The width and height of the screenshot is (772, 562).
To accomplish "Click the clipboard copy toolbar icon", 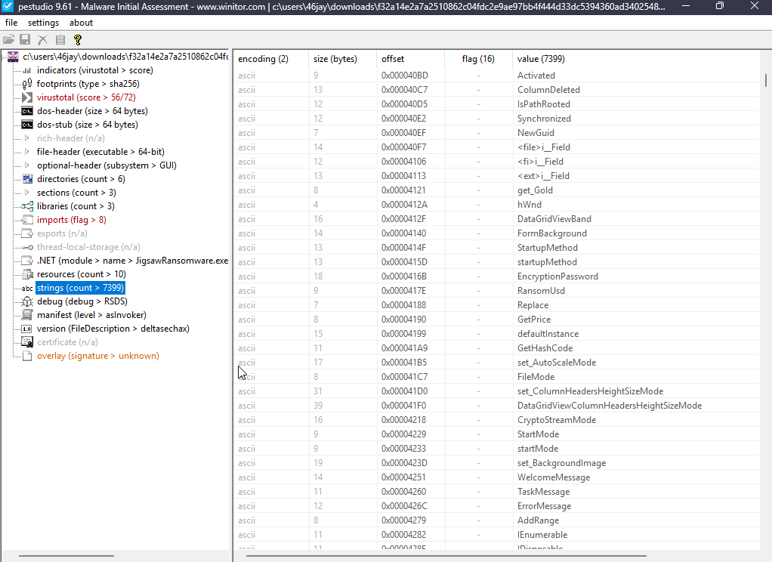I will pyautogui.click(x=60, y=40).
